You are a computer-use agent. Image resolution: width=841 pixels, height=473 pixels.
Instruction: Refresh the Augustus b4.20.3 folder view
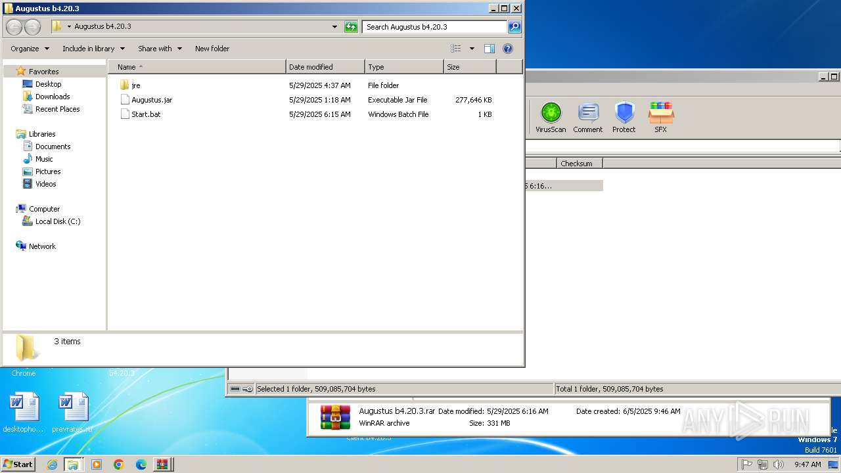click(x=351, y=27)
